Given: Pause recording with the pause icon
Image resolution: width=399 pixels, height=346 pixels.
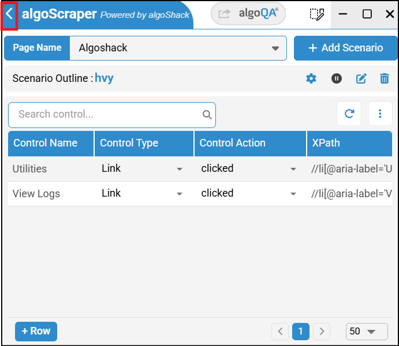Looking at the screenshot, I should (x=337, y=78).
